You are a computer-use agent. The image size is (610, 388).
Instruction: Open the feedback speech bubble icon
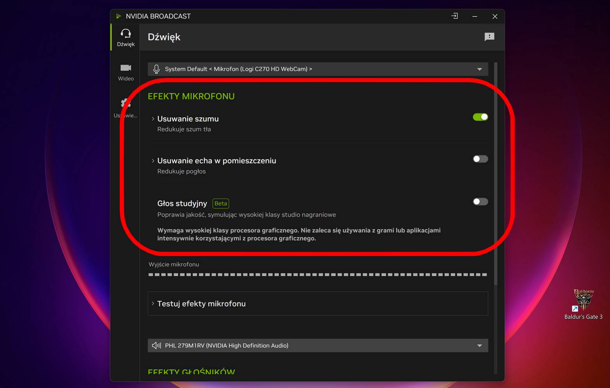point(489,37)
